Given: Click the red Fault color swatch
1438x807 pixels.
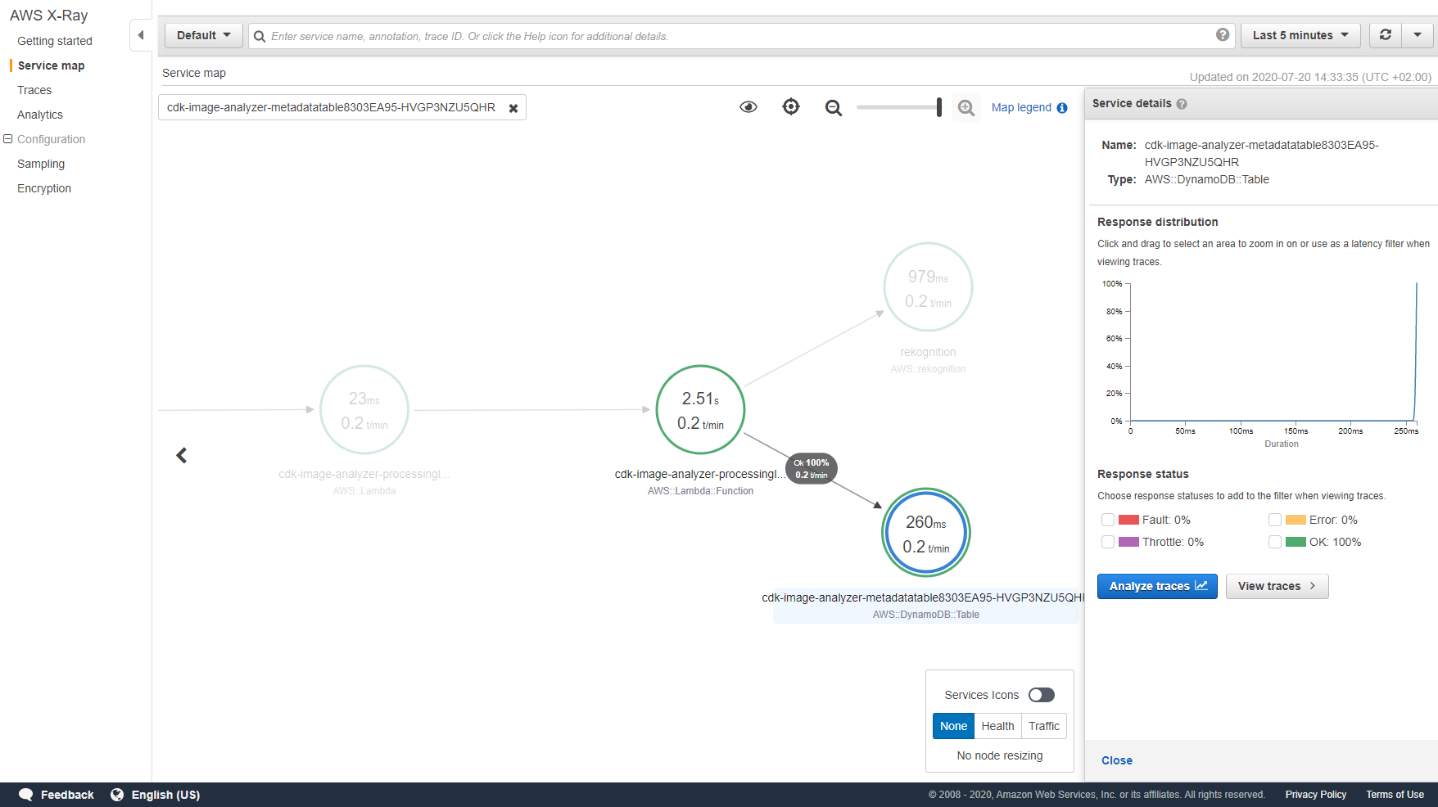Looking at the screenshot, I should pos(1128,520).
